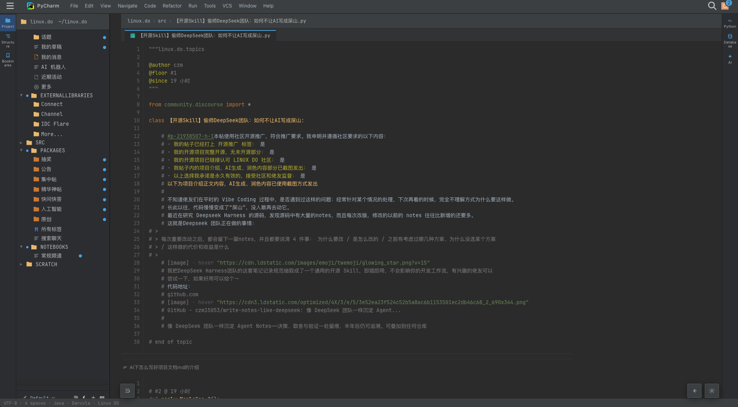Open the hamburger main menu
Viewport: 738px width, 407px height.
[10, 6]
